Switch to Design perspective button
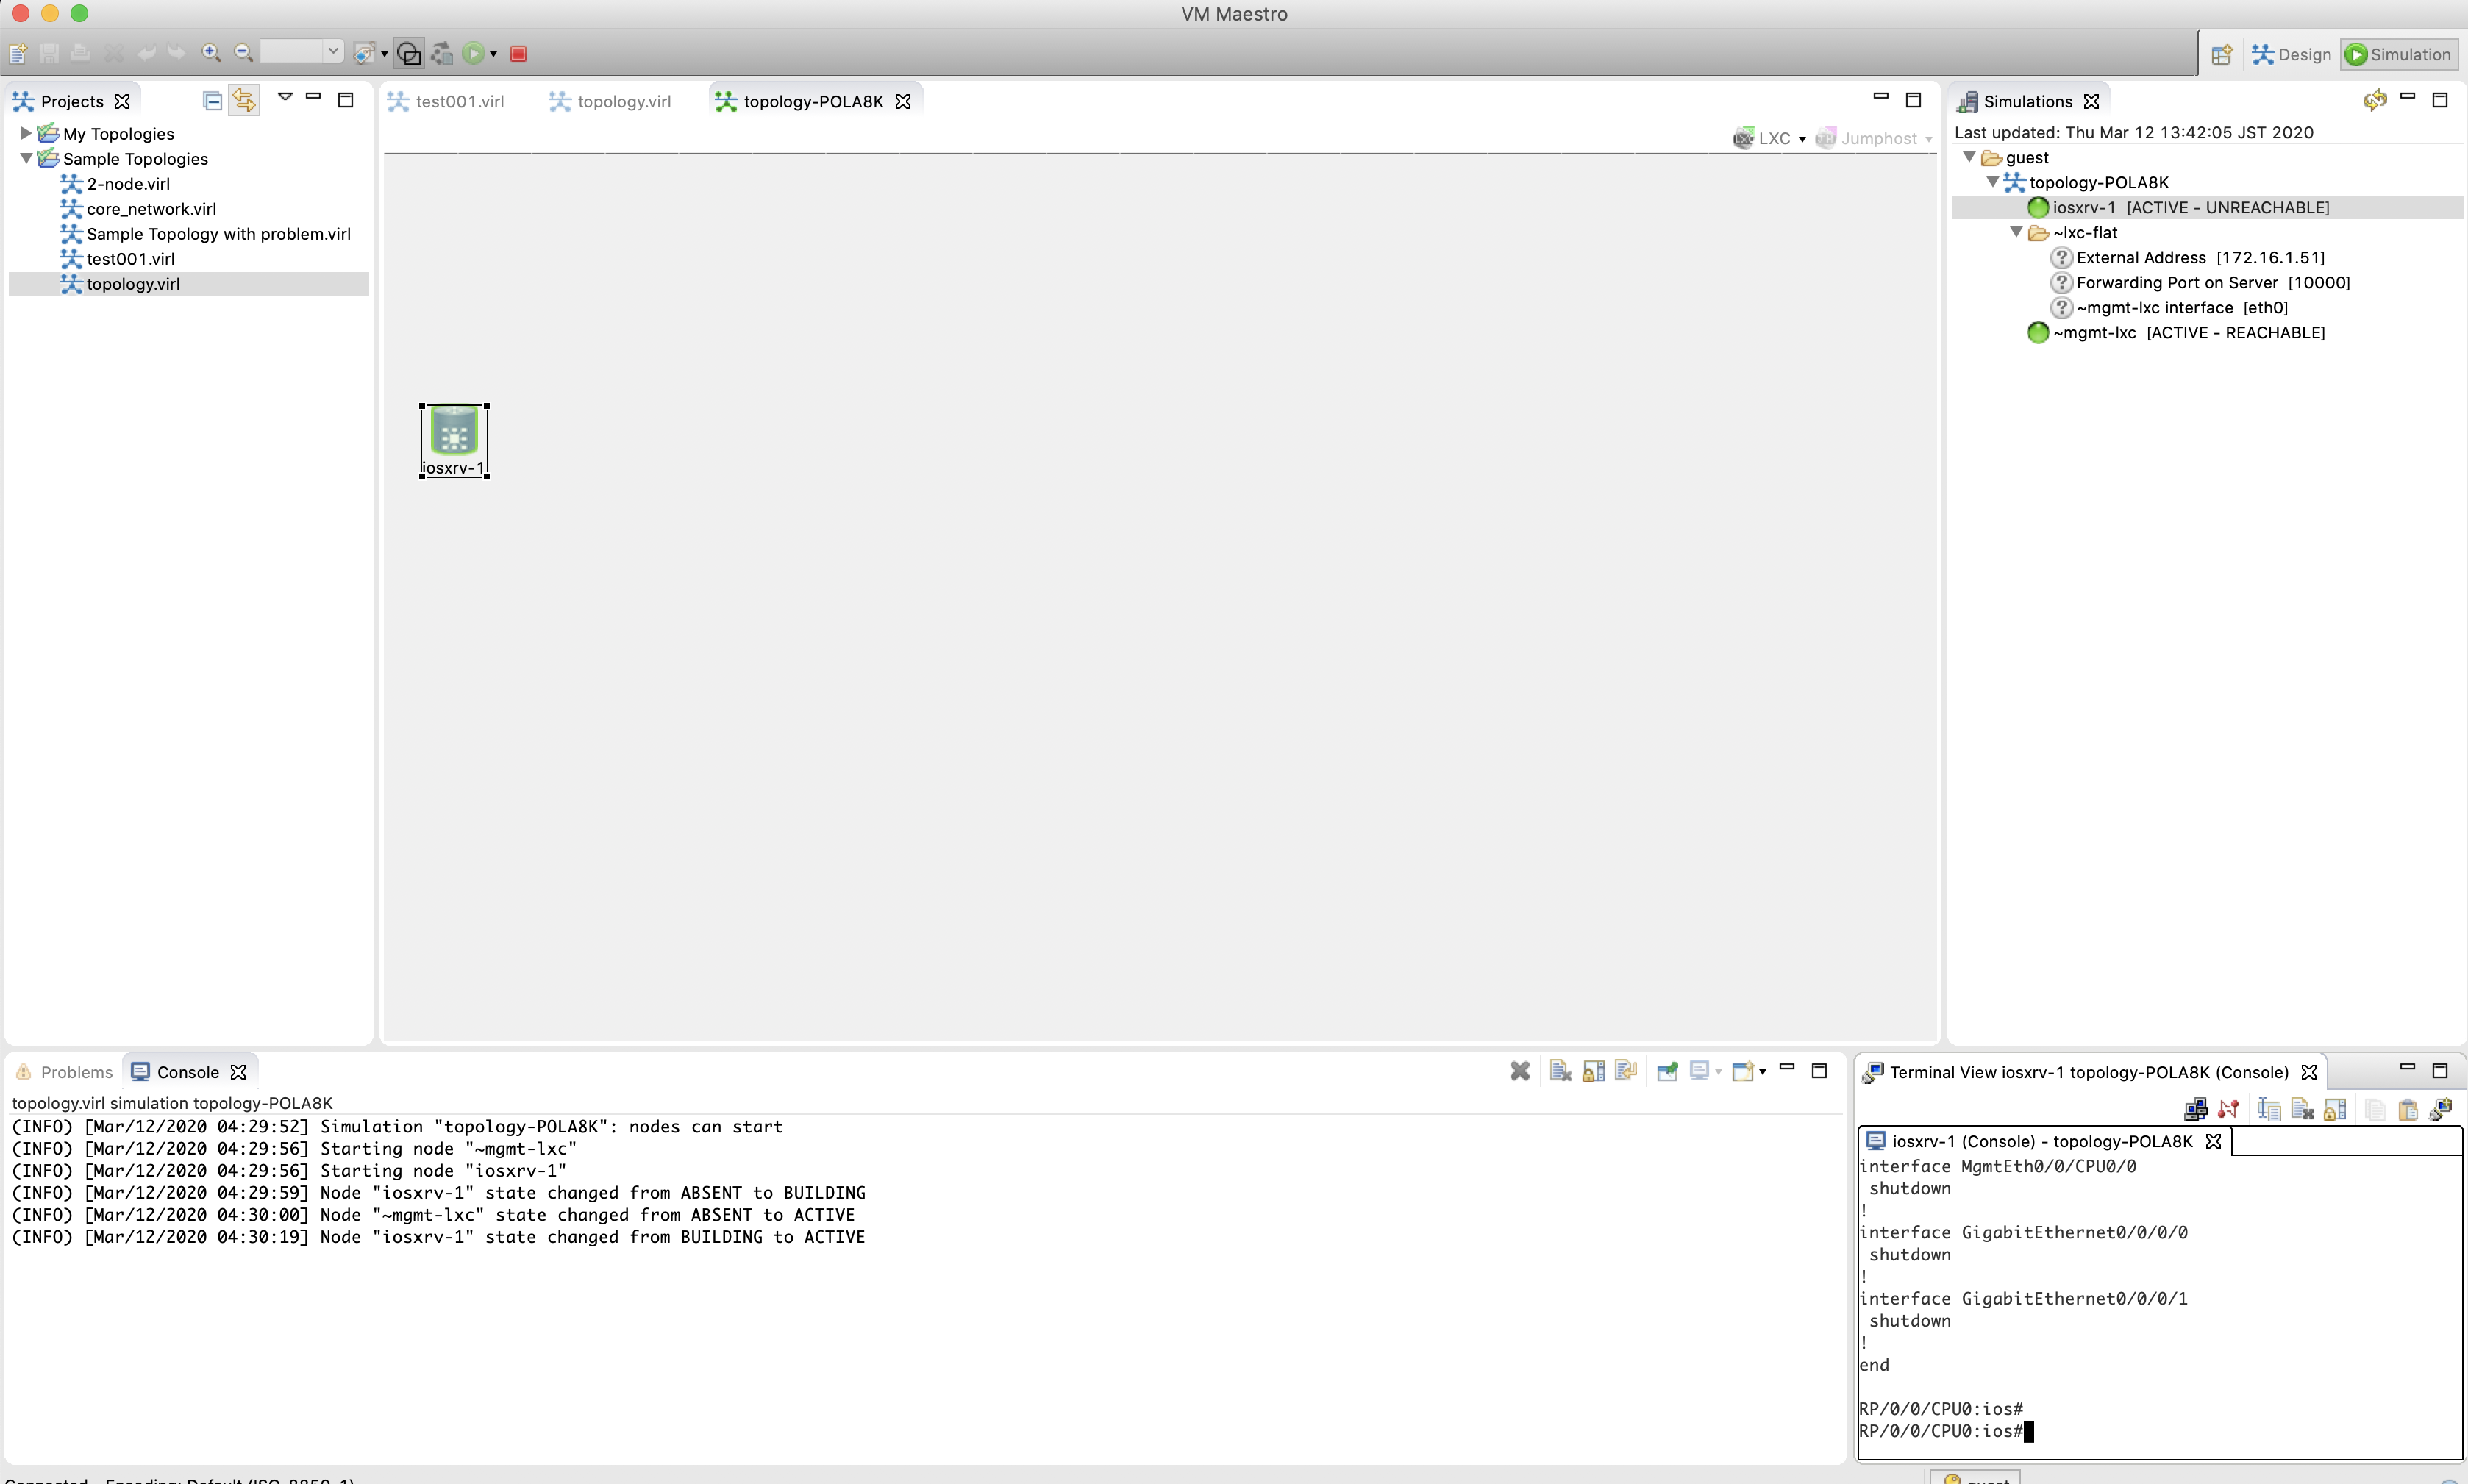Screen dimensions: 2468x1484 coord(2291,54)
